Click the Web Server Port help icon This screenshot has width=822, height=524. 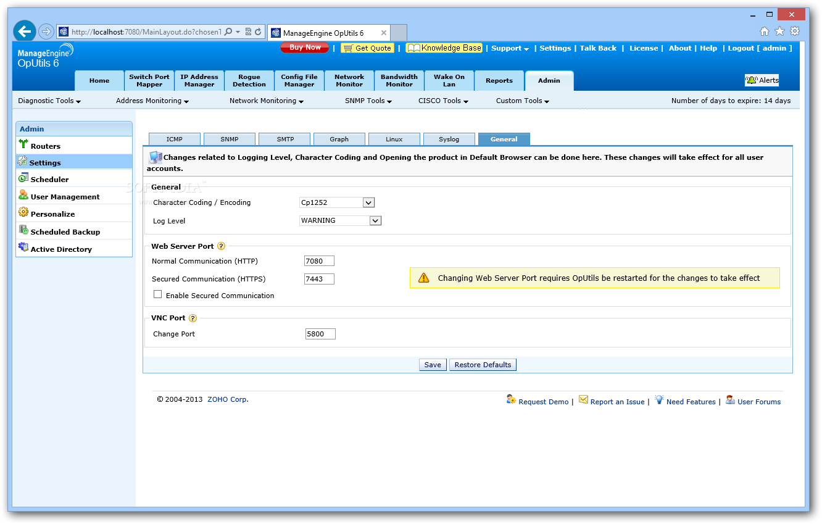pos(221,246)
